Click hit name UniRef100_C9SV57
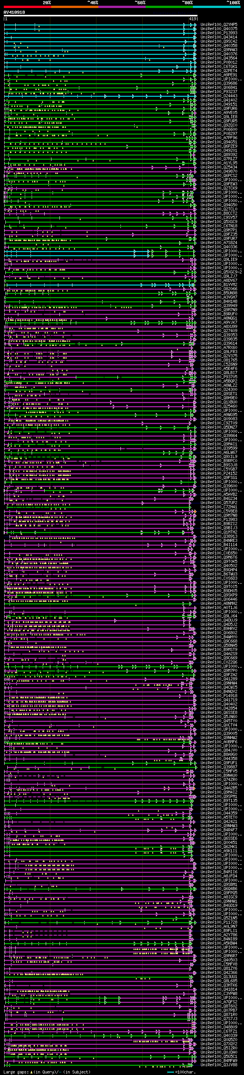244x1075 pixels. click(219, 217)
